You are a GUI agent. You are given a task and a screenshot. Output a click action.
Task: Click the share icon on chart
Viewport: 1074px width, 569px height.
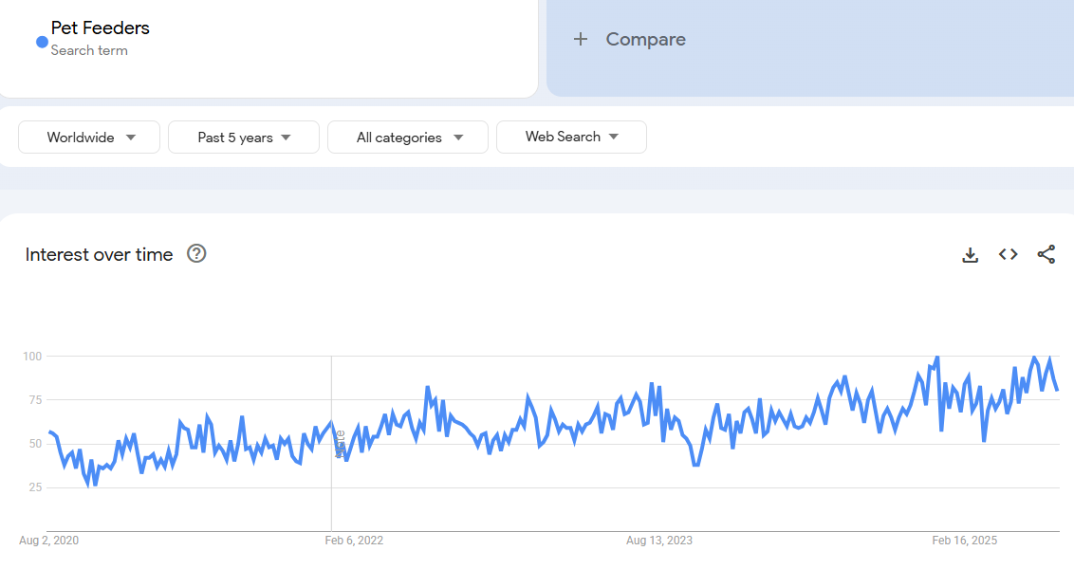[1046, 254]
